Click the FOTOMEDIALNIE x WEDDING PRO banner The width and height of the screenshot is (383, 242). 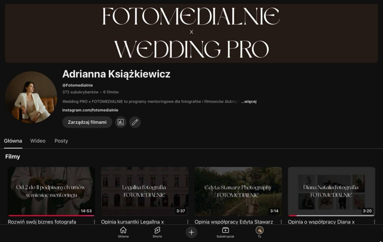191,33
